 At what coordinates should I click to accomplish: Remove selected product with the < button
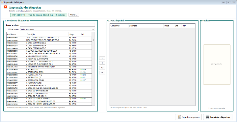click(x=102, y=63)
